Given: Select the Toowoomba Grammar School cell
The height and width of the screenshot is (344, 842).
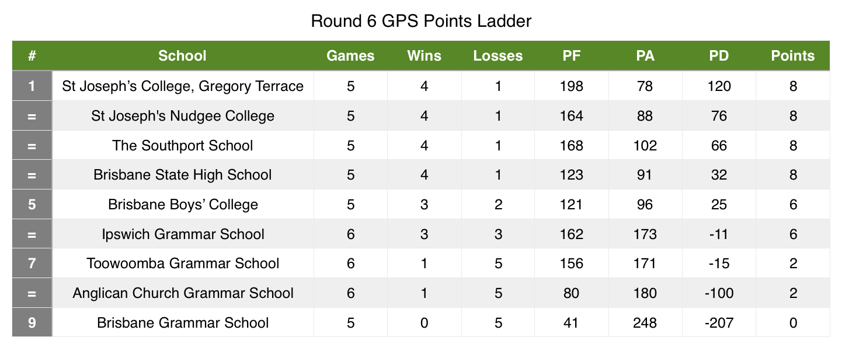Looking at the screenshot, I should click(x=183, y=264).
